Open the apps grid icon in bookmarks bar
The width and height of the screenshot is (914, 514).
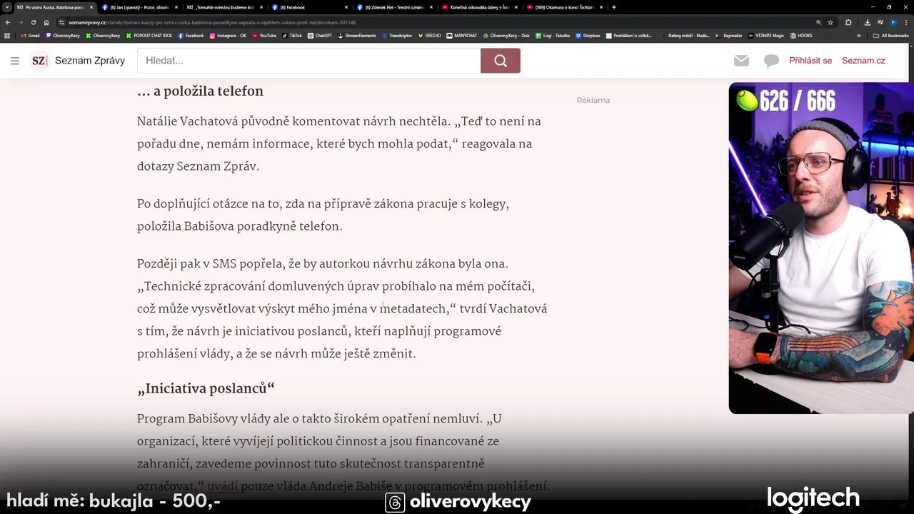[7, 35]
